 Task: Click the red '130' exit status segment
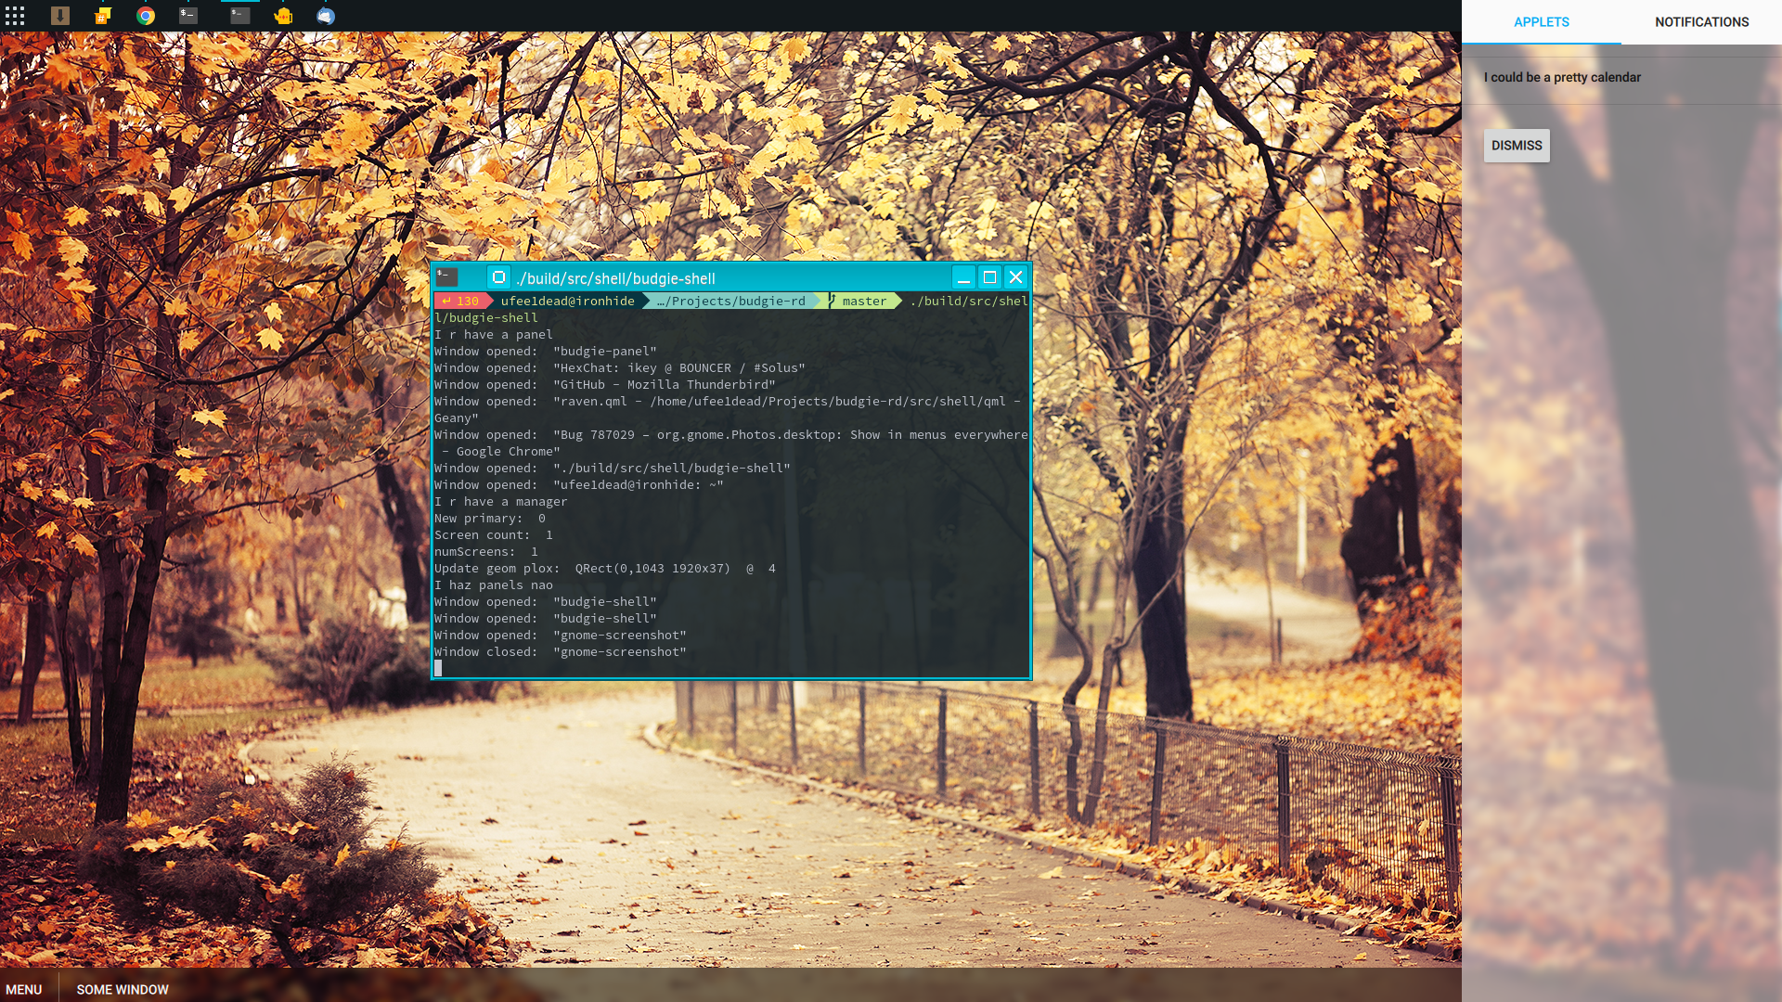click(461, 301)
